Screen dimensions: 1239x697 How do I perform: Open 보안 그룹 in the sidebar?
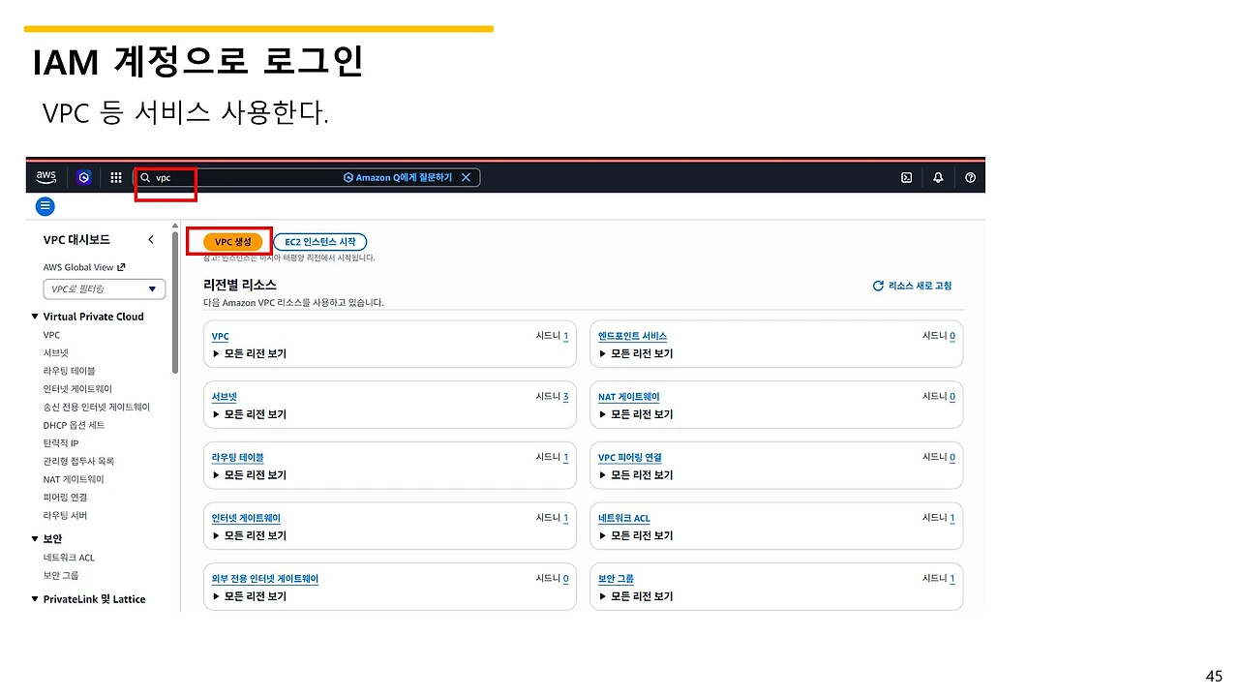pos(61,576)
